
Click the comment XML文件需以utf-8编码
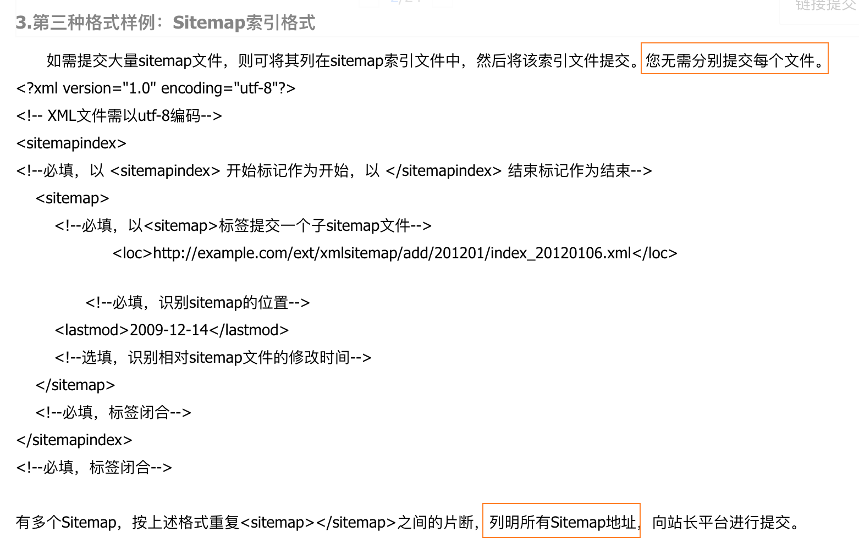(x=119, y=116)
